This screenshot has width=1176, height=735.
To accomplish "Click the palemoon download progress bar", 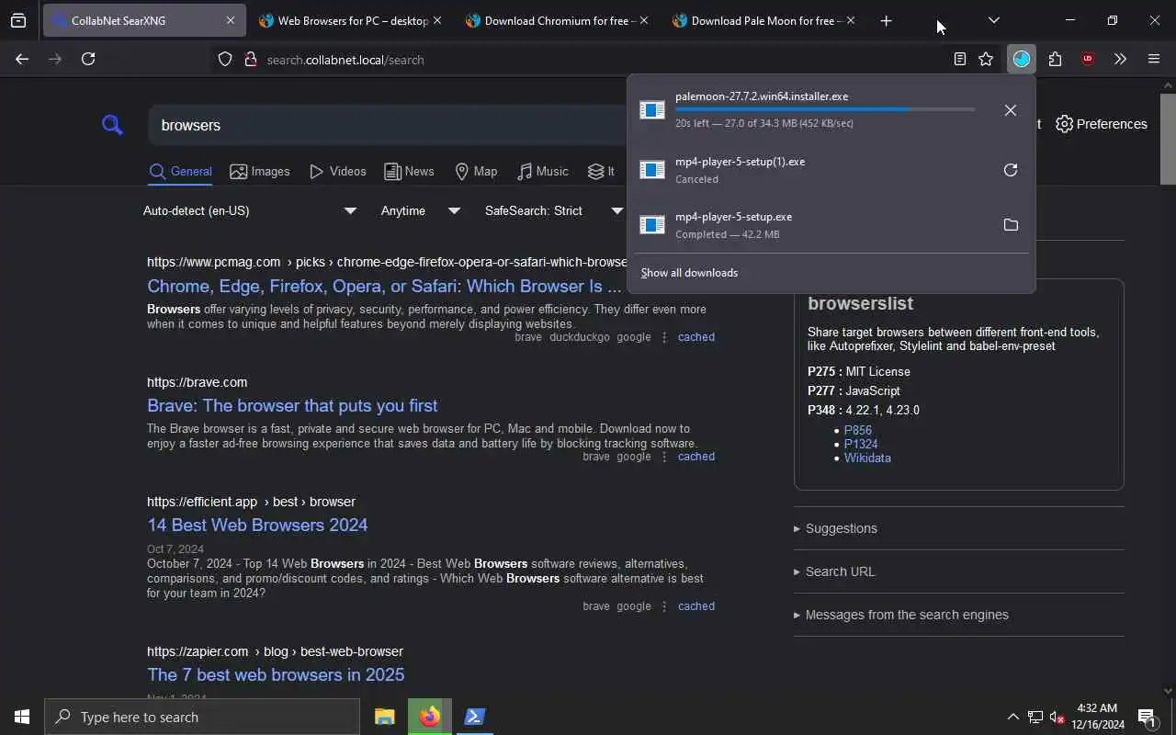I will click(825, 109).
